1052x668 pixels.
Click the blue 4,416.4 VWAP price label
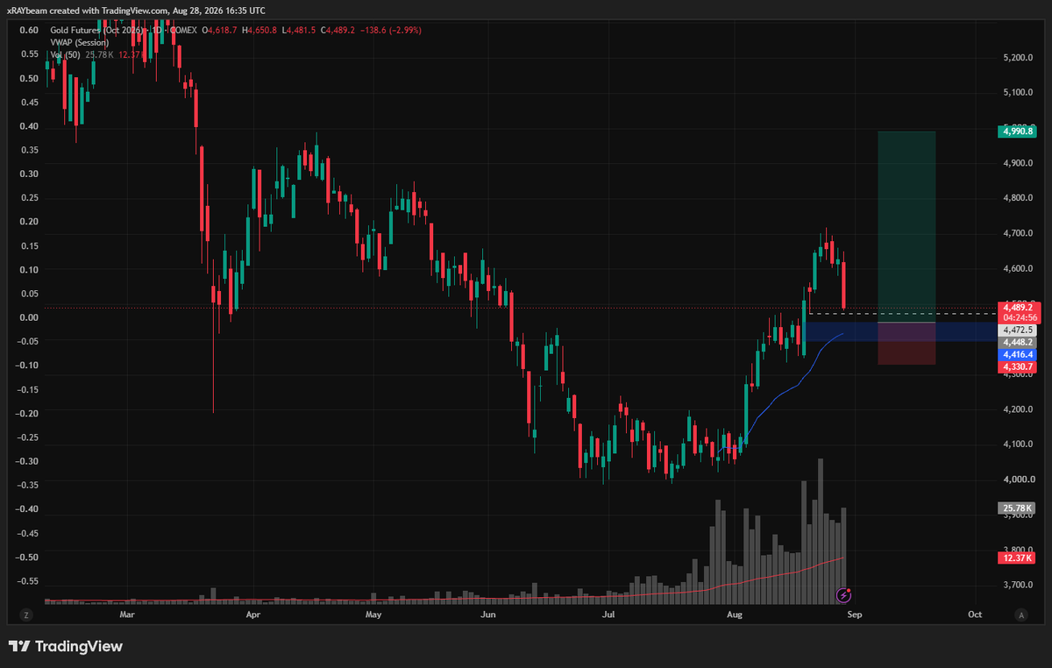[1017, 355]
